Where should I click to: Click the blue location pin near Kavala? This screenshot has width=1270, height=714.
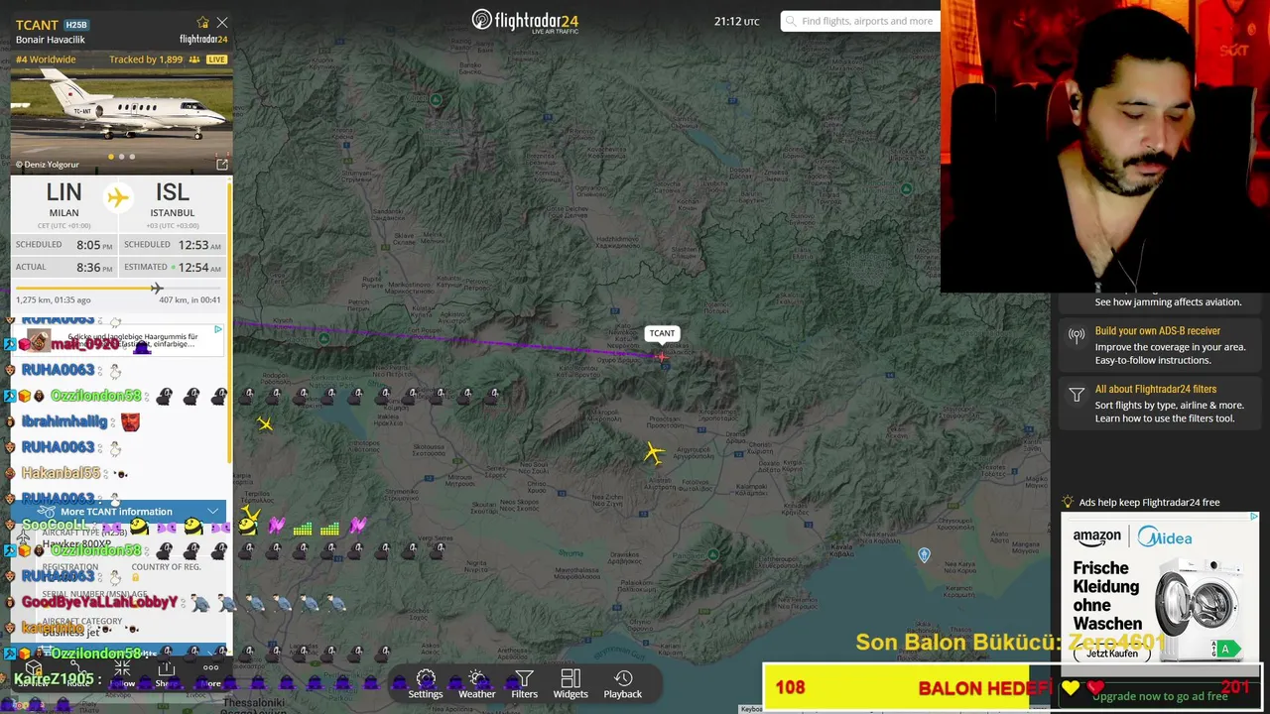click(x=924, y=555)
